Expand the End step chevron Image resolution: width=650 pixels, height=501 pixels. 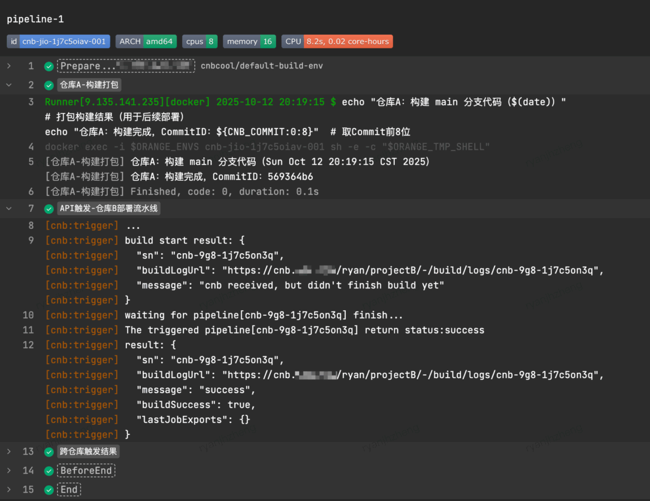tap(9, 490)
